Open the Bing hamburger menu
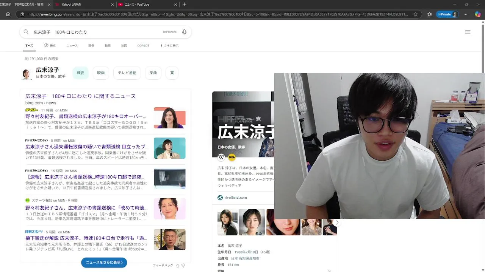485x272 pixels. 468,32
